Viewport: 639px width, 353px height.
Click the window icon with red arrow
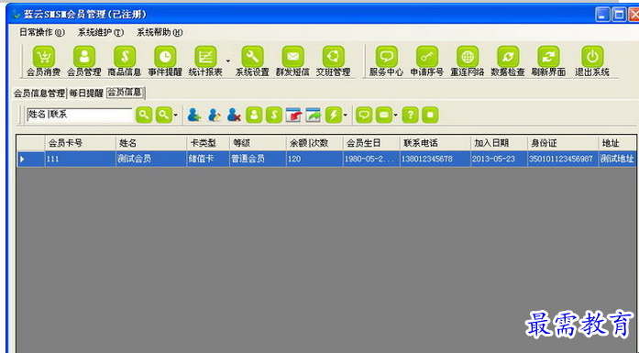coord(293,115)
